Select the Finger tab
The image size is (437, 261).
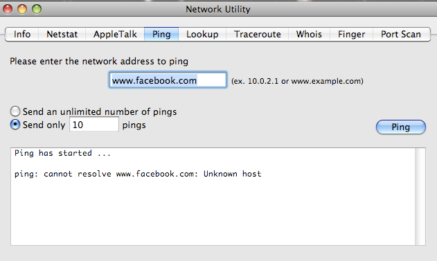coord(351,34)
